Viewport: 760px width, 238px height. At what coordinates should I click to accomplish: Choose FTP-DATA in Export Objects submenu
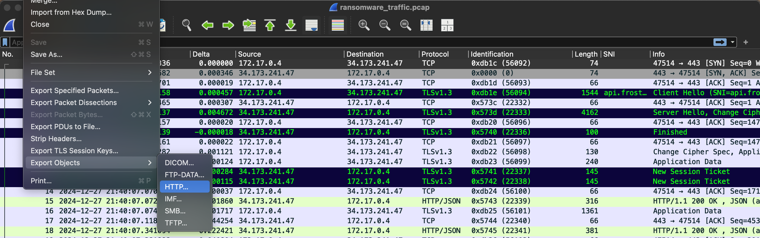185,175
